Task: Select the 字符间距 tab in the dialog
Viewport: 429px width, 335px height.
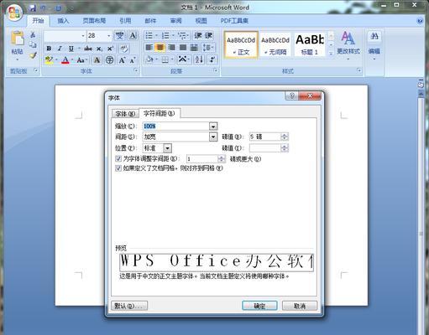Action: point(159,113)
